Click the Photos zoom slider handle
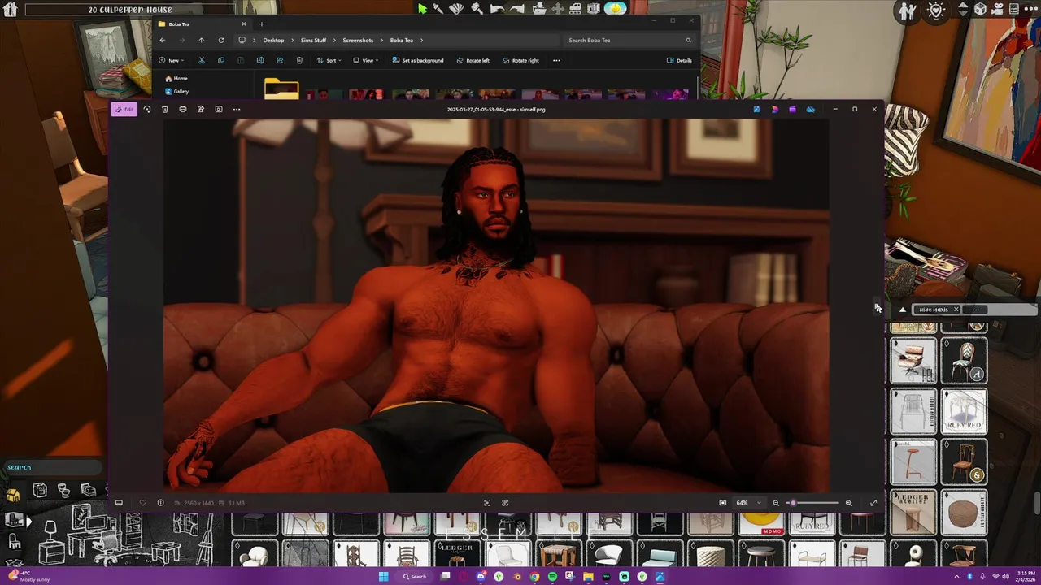 [x=793, y=503]
